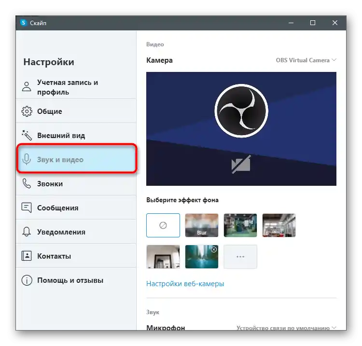362x346 pixels.
Task: Click the microphone icon for Звук и видео
Action: 27,159
